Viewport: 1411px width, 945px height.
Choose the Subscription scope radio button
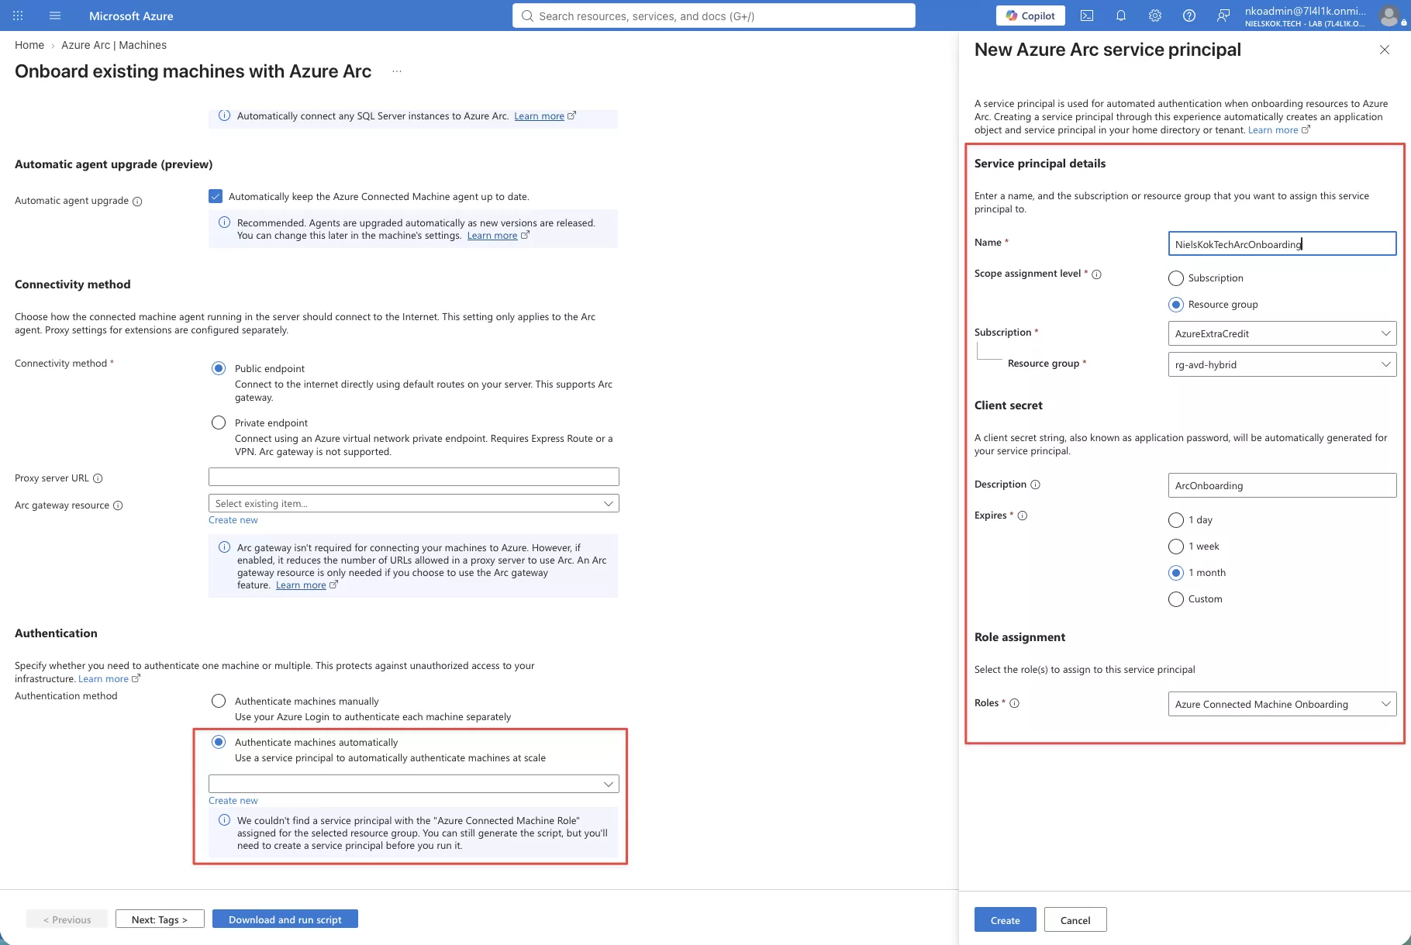1176,278
